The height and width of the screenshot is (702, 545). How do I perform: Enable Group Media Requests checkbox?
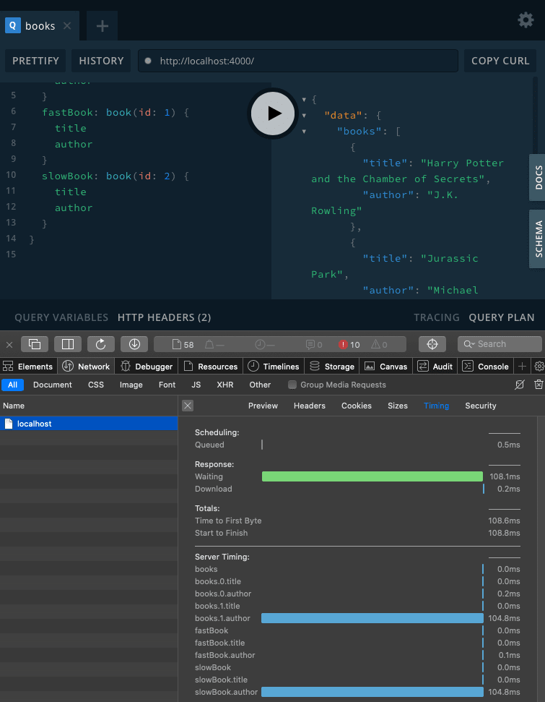tap(292, 385)
